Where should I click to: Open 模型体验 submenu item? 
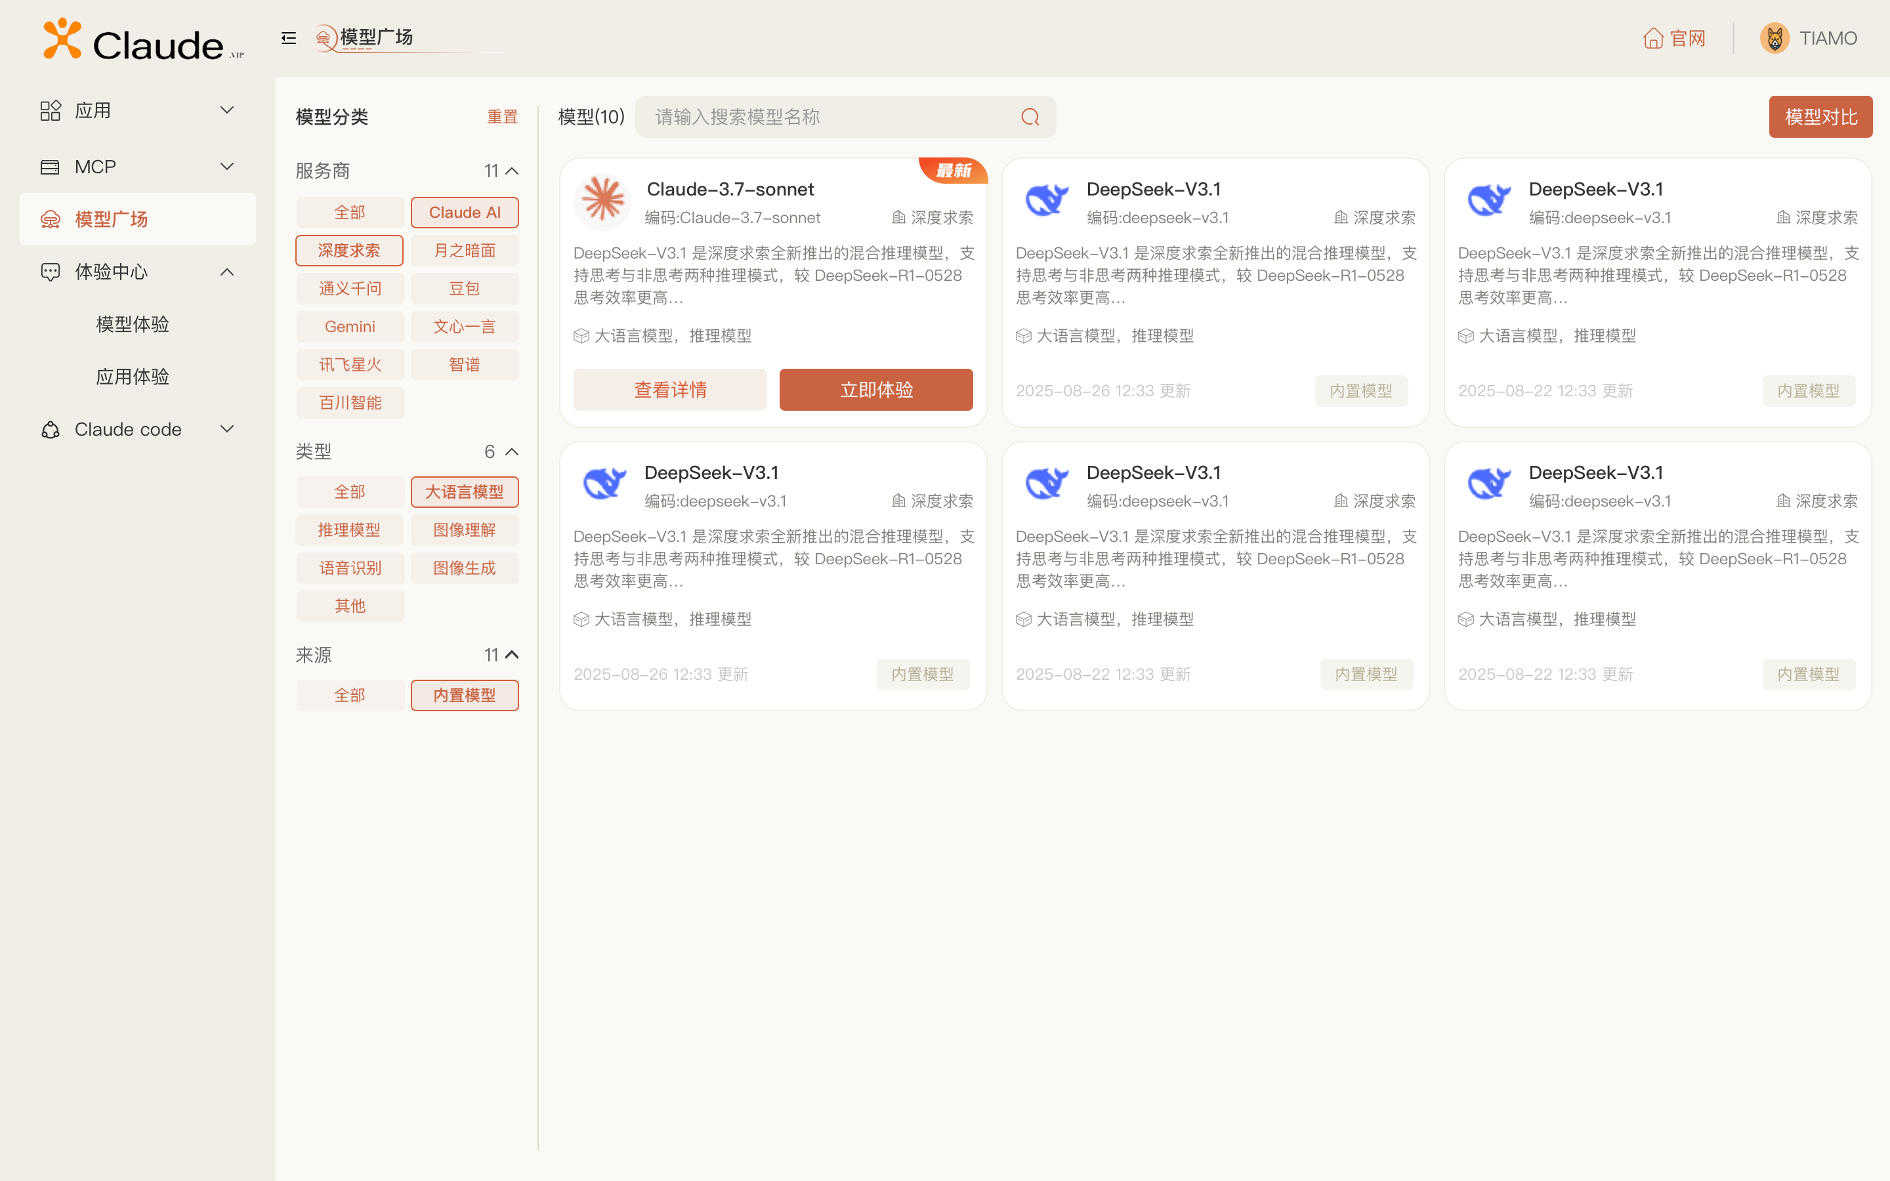133,324
